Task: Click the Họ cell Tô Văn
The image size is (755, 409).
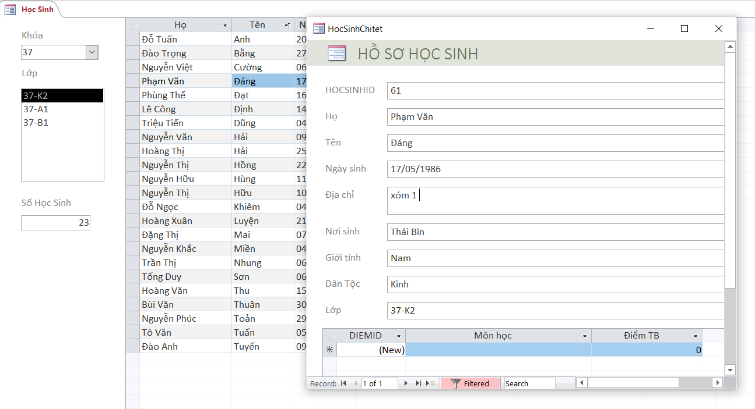Action: click(186, 332)
